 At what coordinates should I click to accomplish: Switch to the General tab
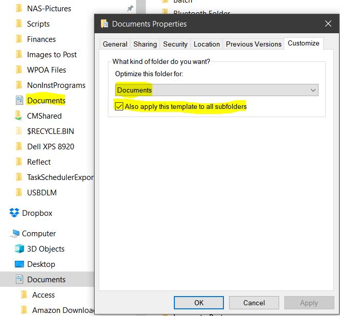pos(115,44)
